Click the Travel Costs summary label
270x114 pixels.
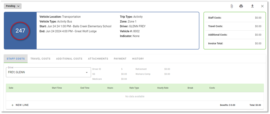(x=215, y=26)
